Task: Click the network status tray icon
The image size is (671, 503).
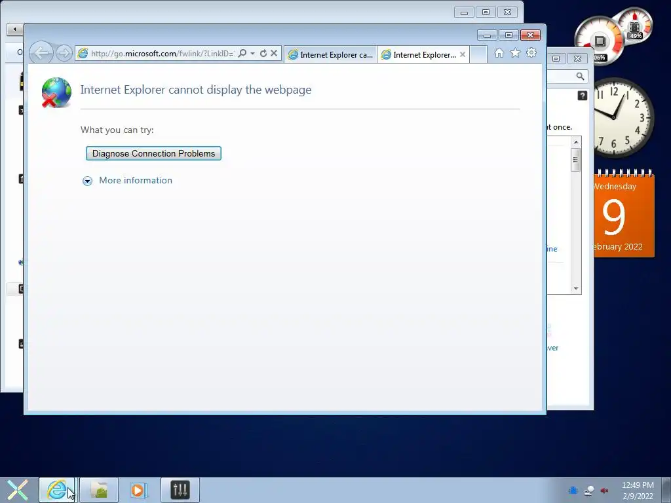Action: pos(589,491)
